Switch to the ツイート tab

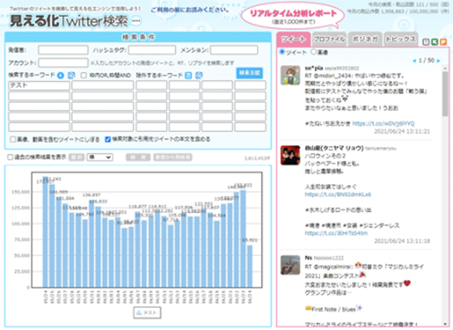[293, 39]
